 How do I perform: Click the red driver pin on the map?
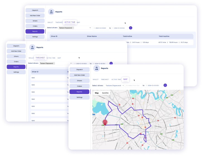[105, 122]
